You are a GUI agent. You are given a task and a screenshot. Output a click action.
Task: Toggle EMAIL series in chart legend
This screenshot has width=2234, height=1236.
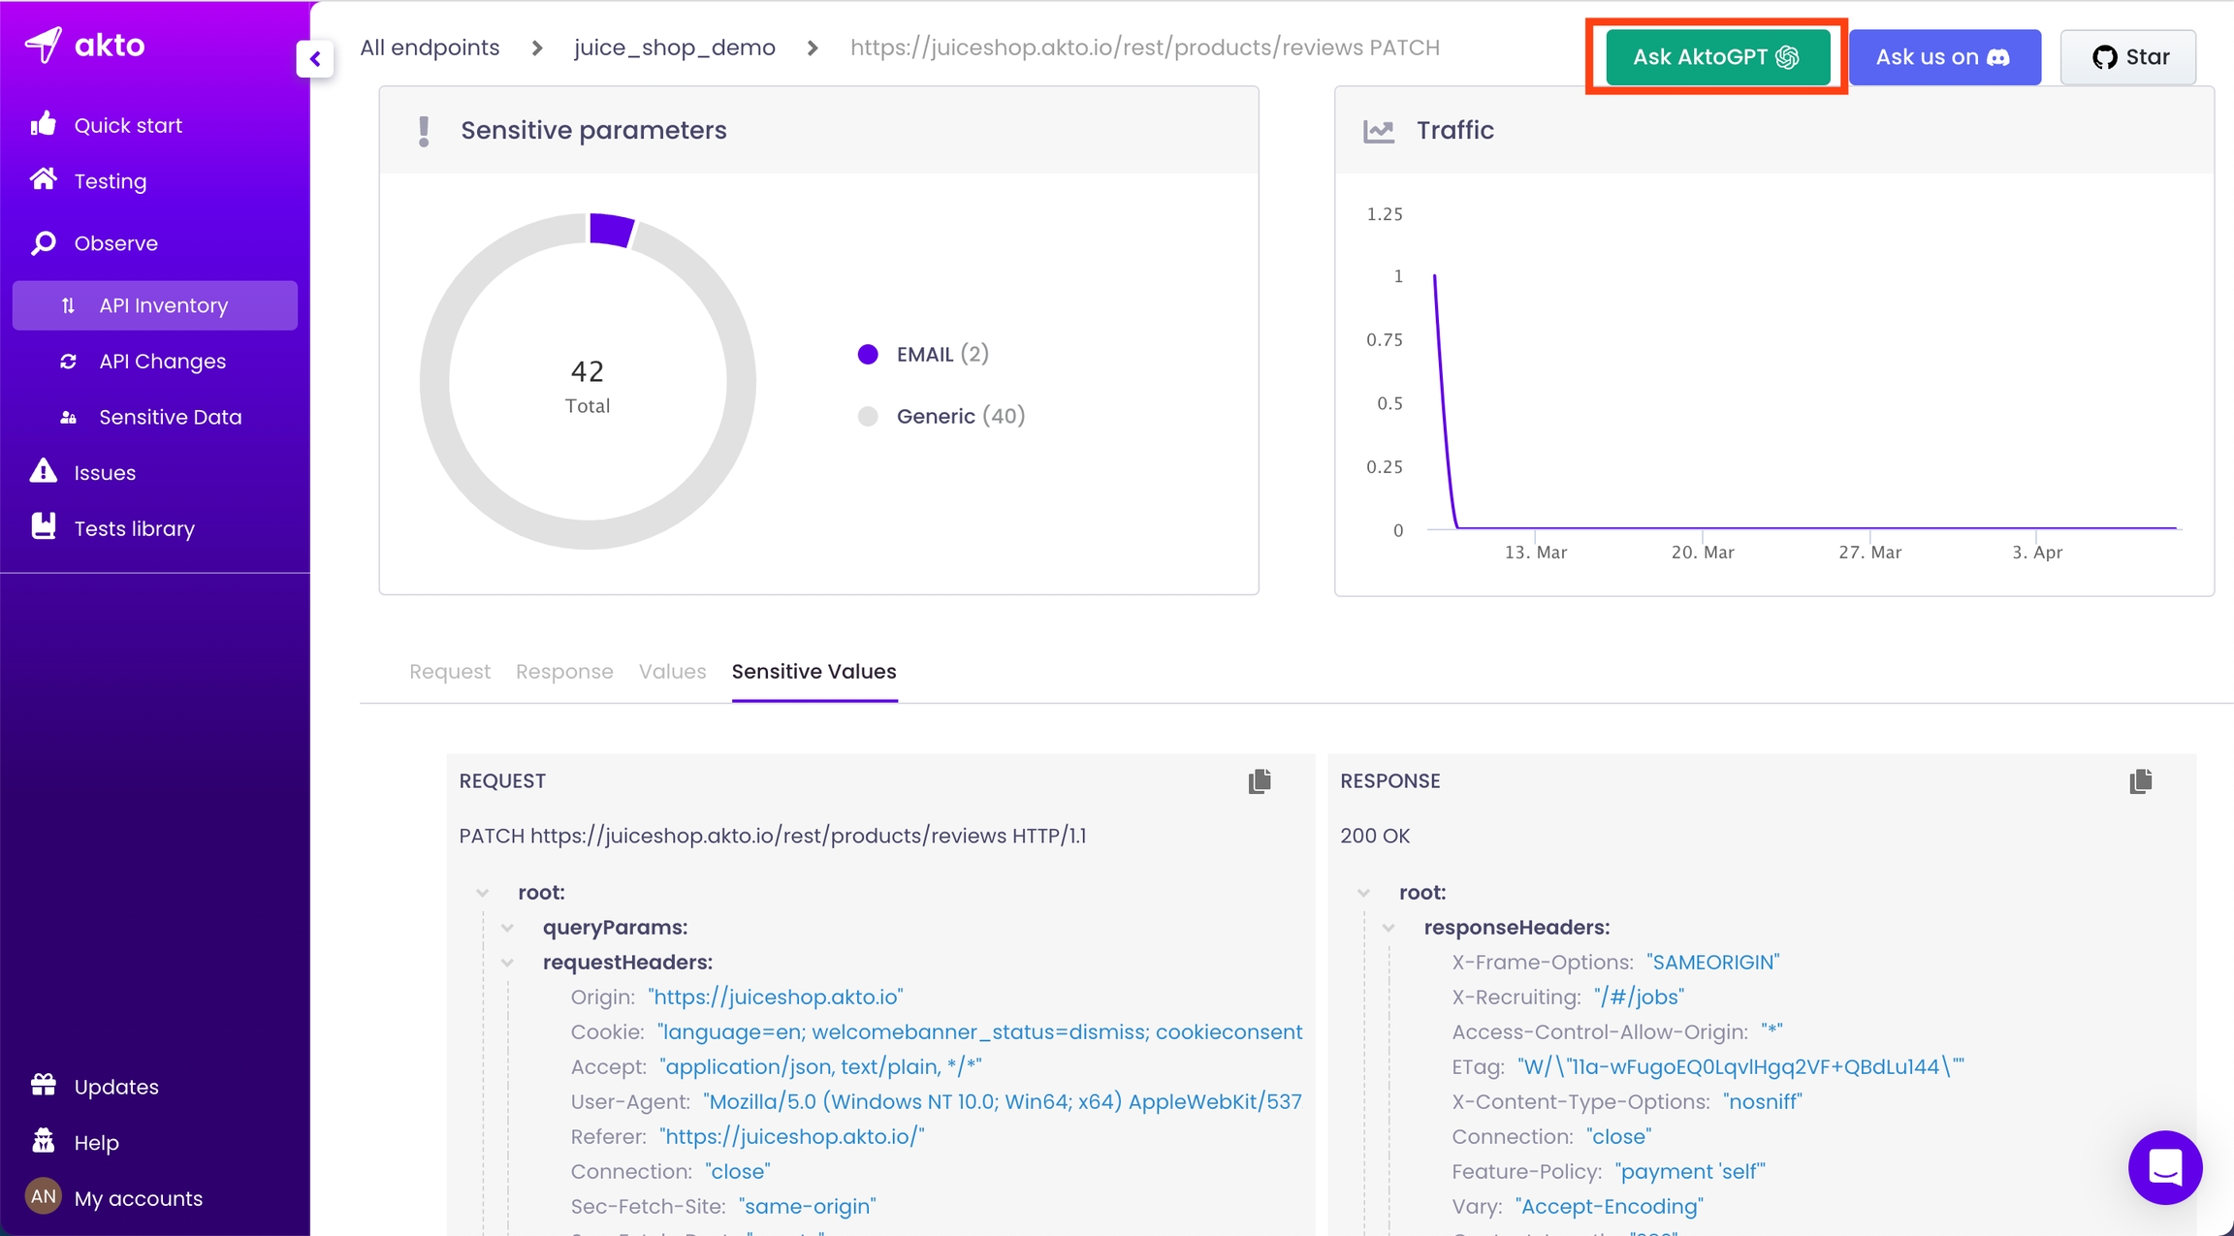pyautogui.click(x=923, y=354)
